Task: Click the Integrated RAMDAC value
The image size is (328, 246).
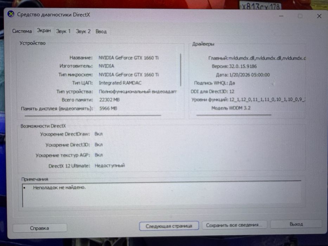Action: 120,83
